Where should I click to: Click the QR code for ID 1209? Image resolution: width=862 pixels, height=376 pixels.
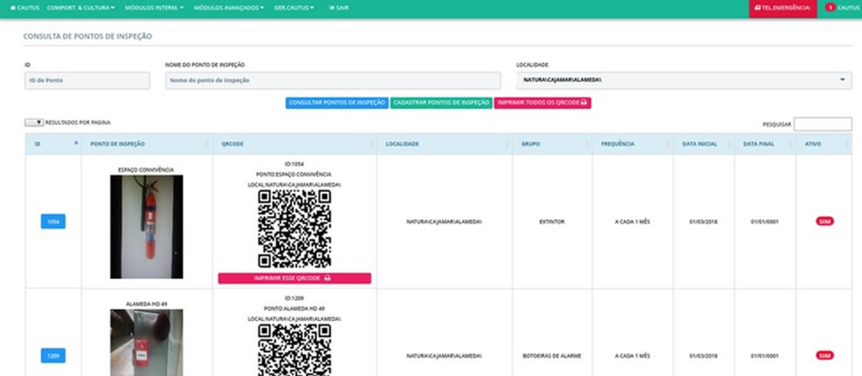(x=294, y=350)
